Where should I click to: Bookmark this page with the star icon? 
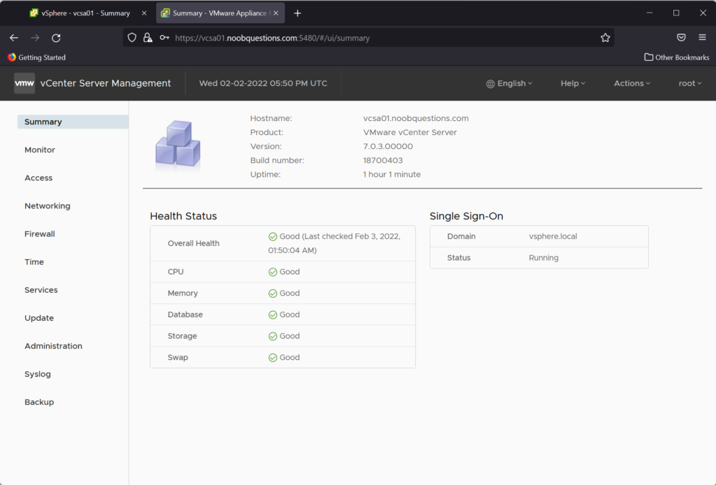point(605,38)
